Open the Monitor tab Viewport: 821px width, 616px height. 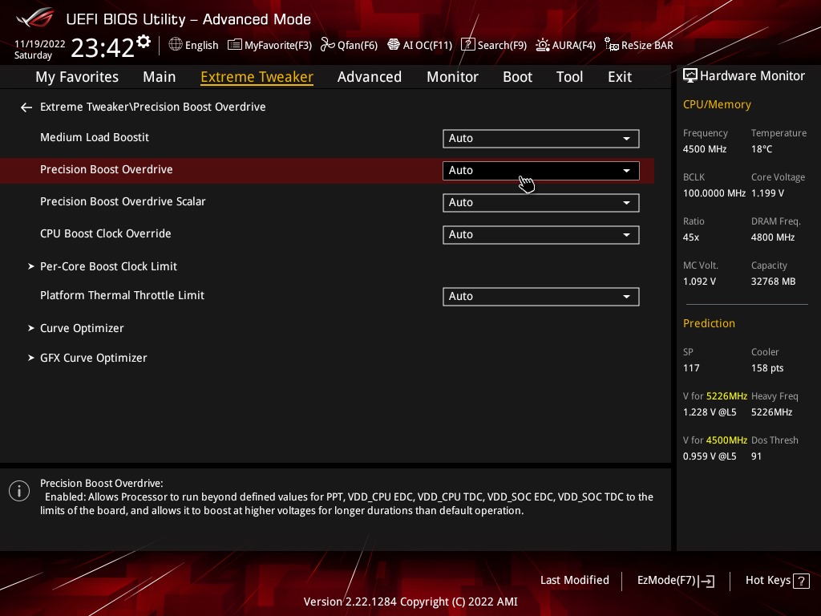pos(452,77)
